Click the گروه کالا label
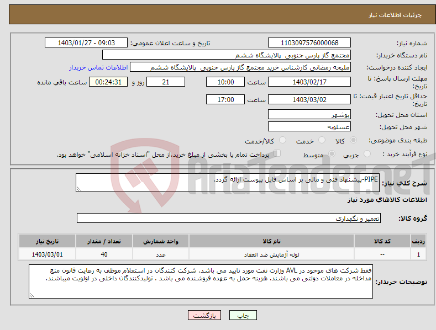 pos(413,219)
